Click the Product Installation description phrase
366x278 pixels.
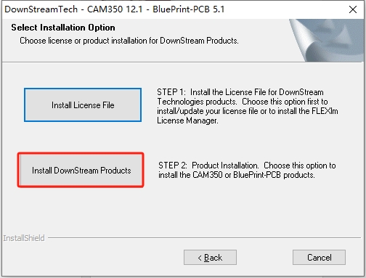[225, 165]
